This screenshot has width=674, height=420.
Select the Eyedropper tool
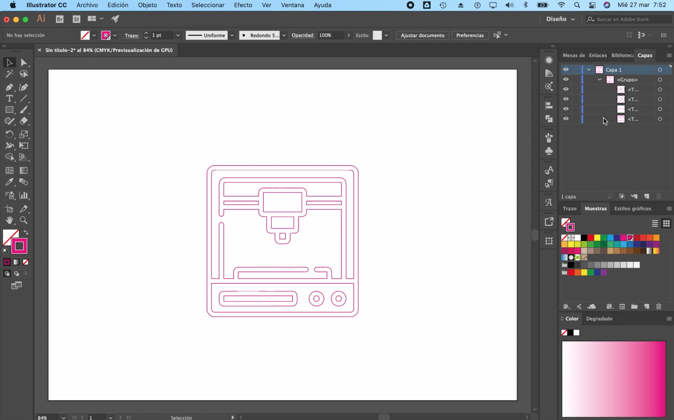click(x=9, y=182)
